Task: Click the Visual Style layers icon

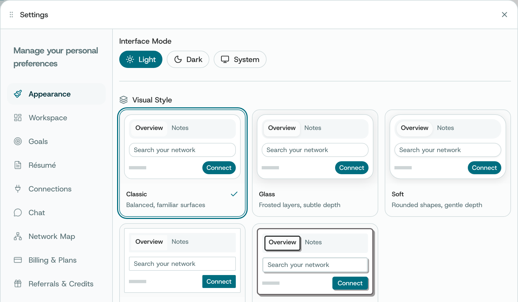Action: pos(124,100)
